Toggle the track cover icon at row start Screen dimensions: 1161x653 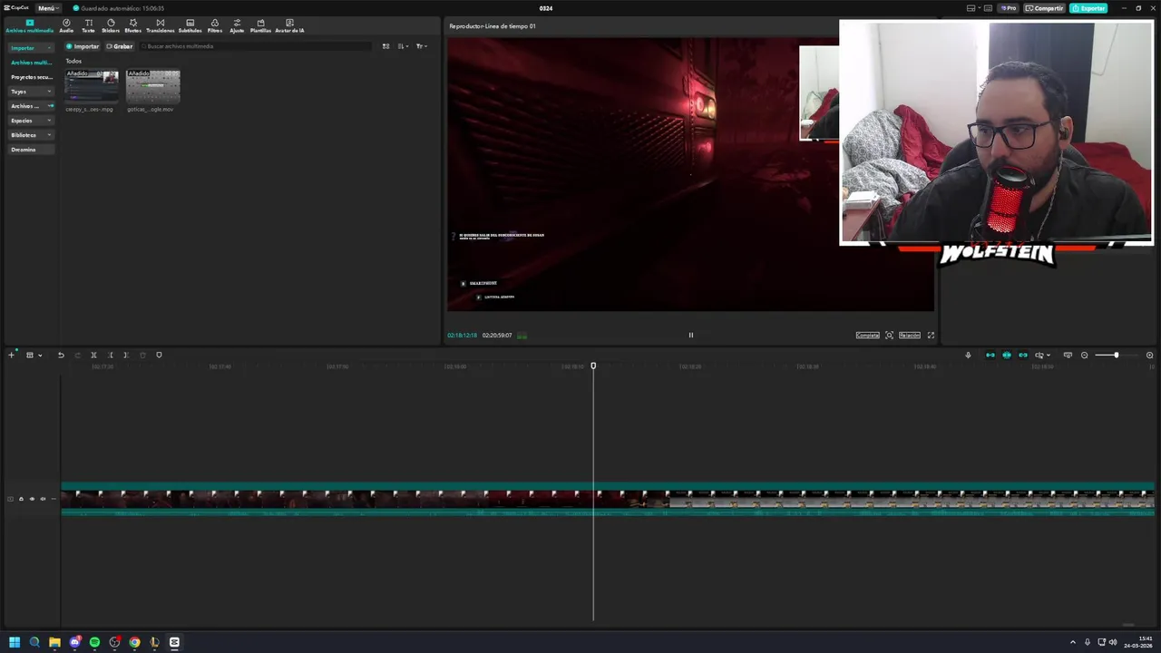10,499
